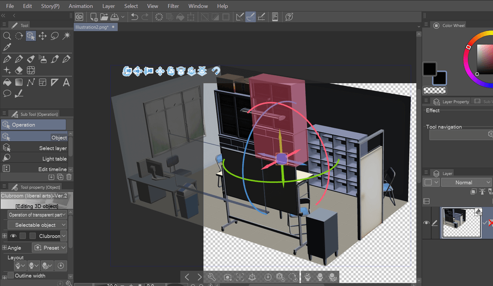This screenshot has height=286, width=493.
Task: Open Clip Studio launcher icon
Action: point(79,17)
